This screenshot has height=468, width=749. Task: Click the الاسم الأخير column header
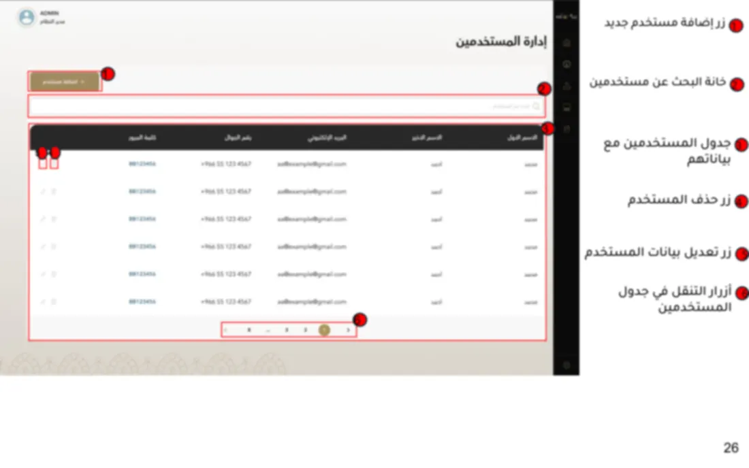[427, 138]
